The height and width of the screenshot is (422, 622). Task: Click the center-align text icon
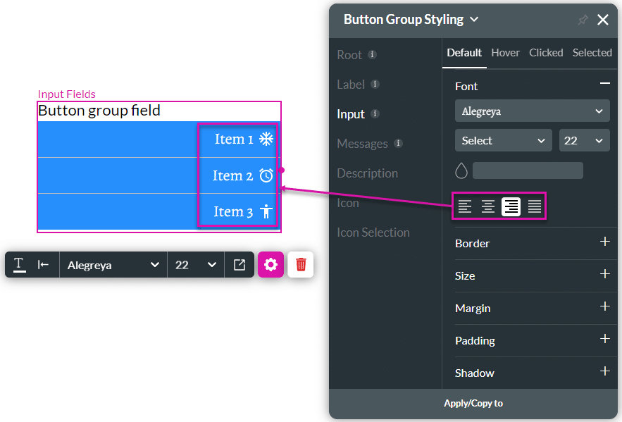[x=488, y=206]
